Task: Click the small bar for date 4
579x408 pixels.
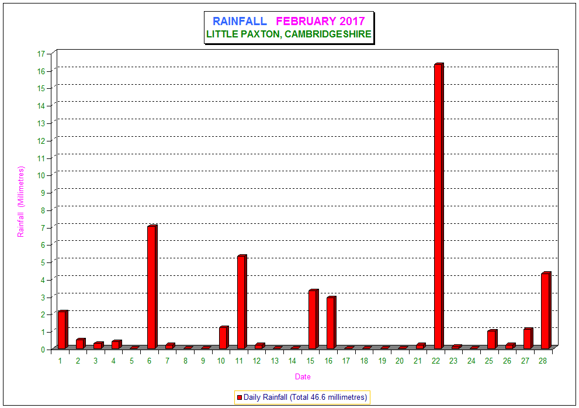Action: tap(116, 344)
